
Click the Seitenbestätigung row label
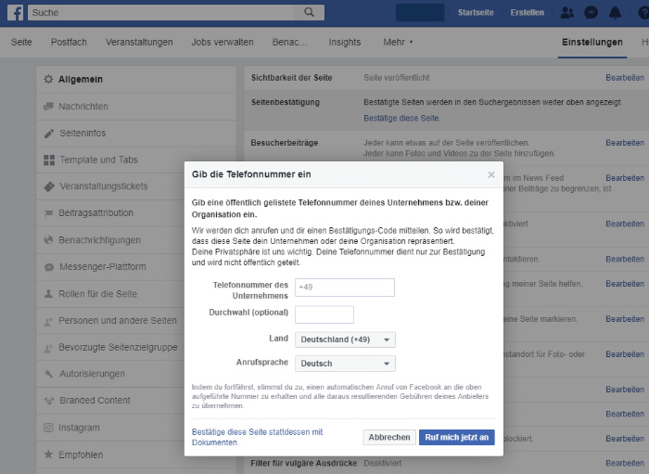286,102
